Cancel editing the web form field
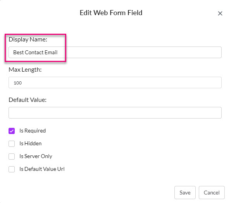 coord(212,193)
